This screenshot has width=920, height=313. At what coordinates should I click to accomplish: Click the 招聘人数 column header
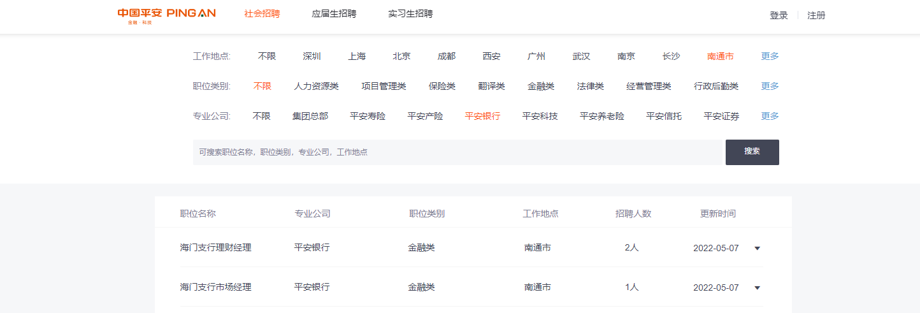(x=633, y=214)
